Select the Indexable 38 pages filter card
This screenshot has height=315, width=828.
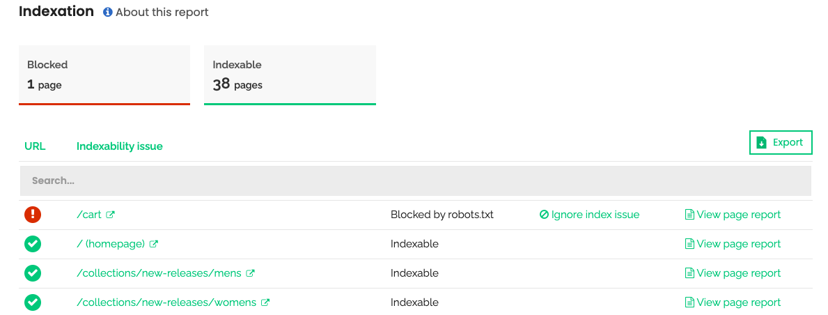(x=290, y=75)
